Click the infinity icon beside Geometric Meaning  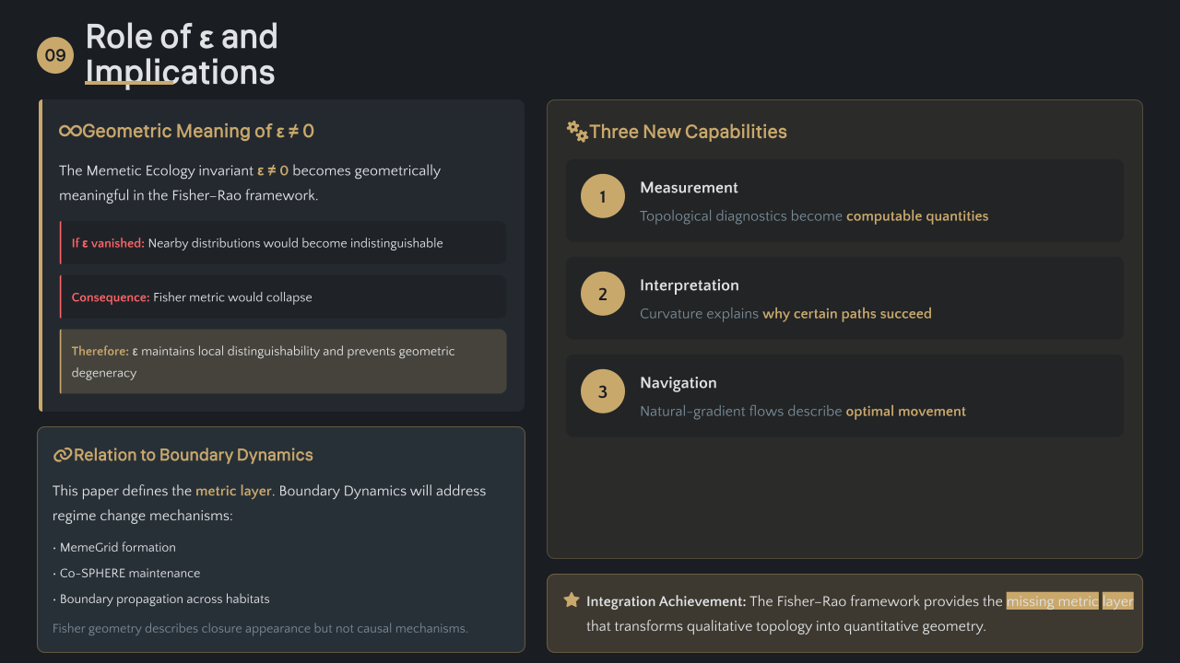tap(70, 132)
